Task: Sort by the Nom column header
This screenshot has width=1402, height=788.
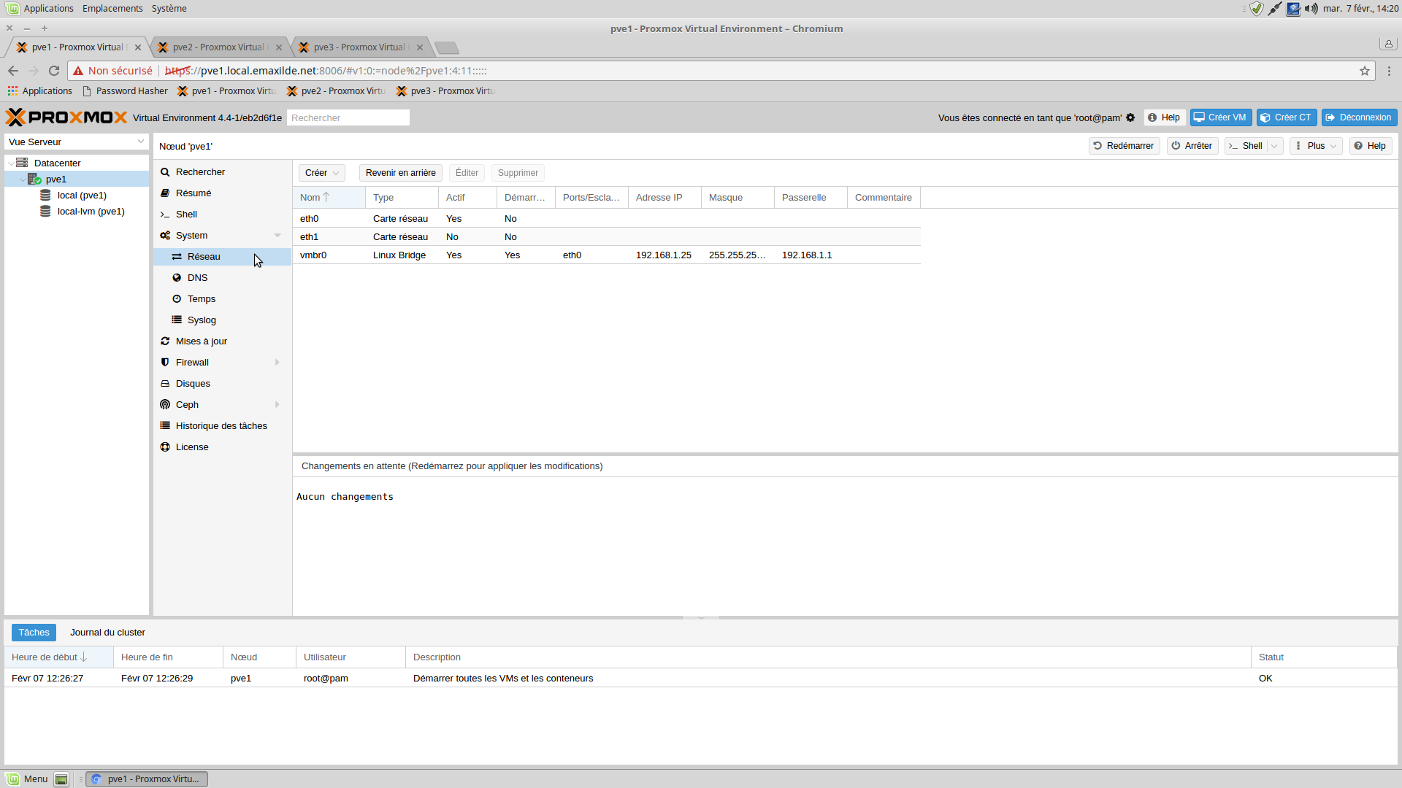Action: click(329, 198)
